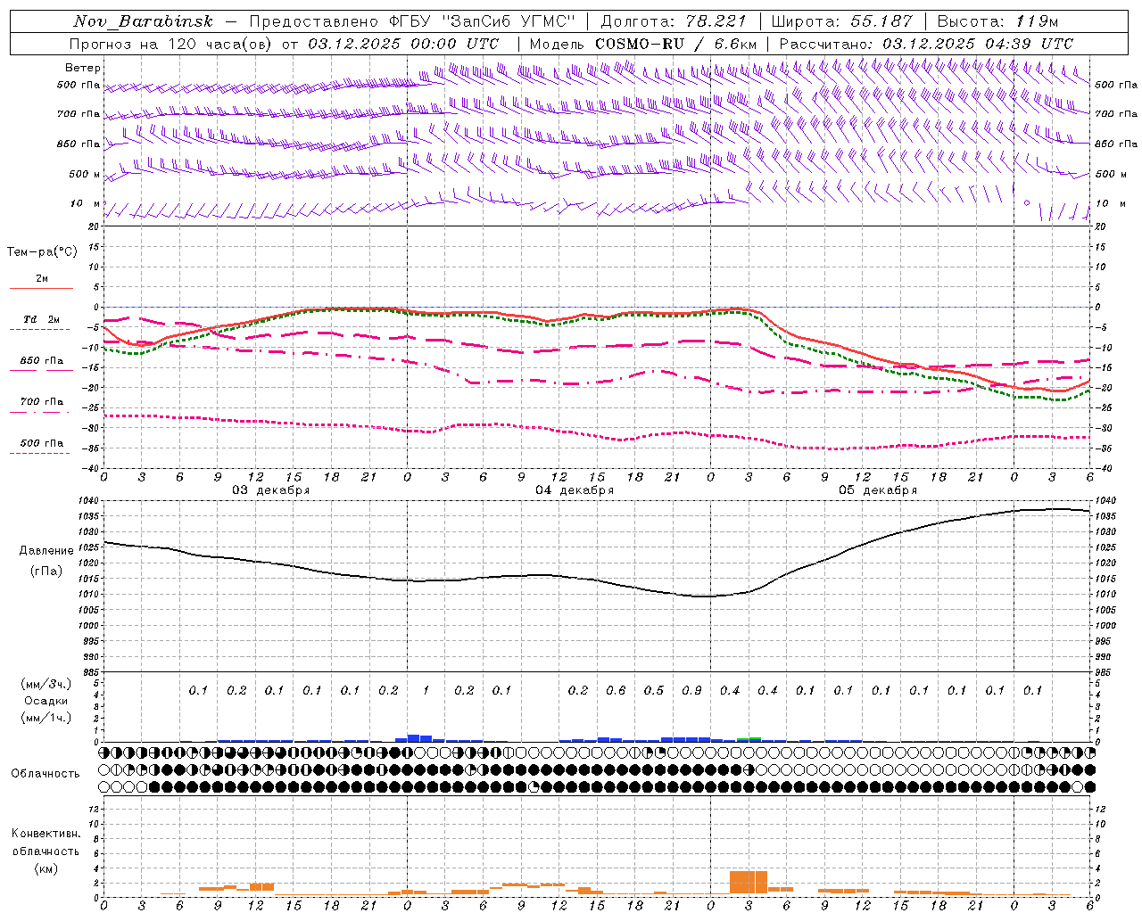Click the Ветер wind panel label
This screenshot has height=913, width=1142.
(x=83, y=68)
